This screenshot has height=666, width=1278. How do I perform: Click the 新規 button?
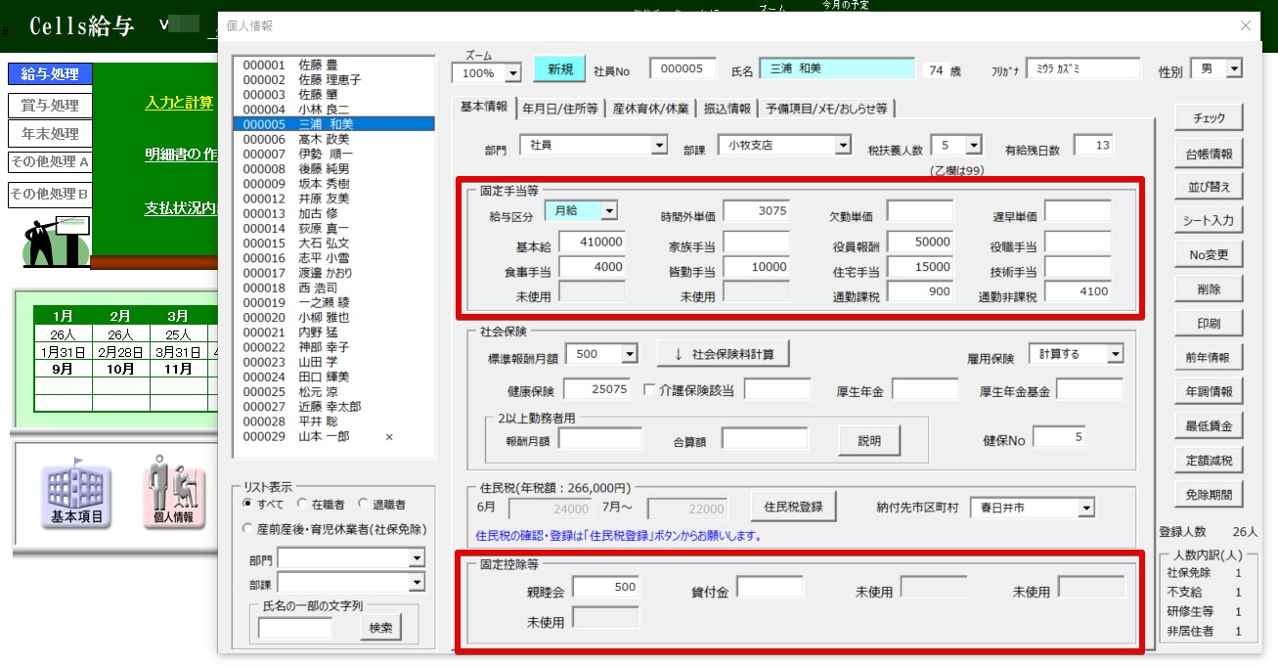[559, 69]
